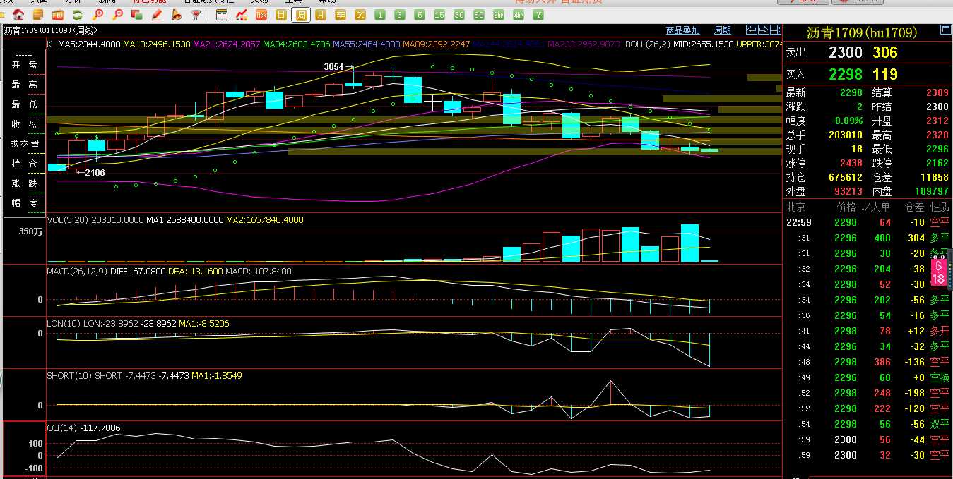Select trade row with volume 386
Viewport: 953px width, 479px height.
[868, 363]
